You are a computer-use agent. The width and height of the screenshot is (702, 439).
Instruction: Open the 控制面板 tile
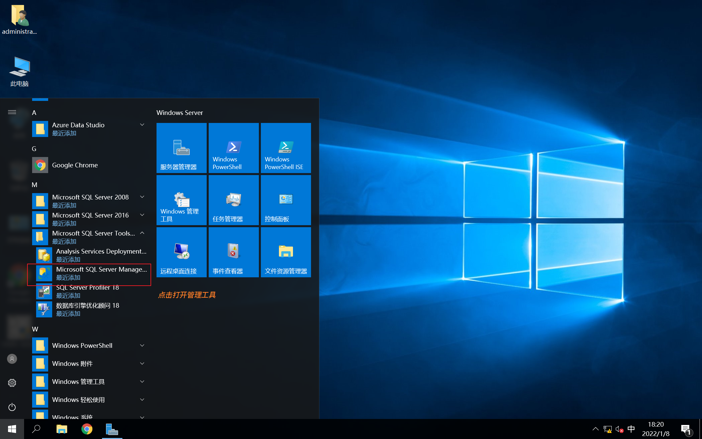click(x=286, y=200)
